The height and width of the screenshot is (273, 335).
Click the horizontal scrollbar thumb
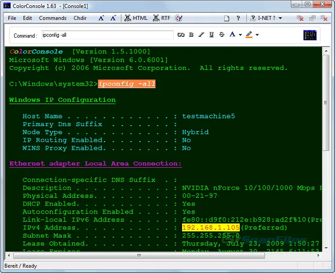pyautogui.click(x=139, y=255)
